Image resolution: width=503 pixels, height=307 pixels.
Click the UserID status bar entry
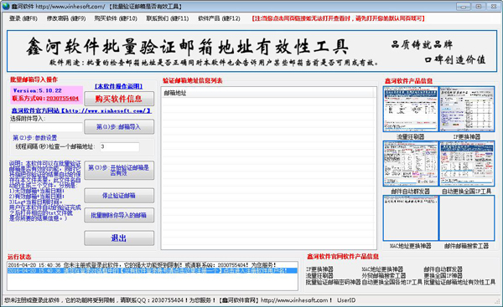[x=346, y=300]
